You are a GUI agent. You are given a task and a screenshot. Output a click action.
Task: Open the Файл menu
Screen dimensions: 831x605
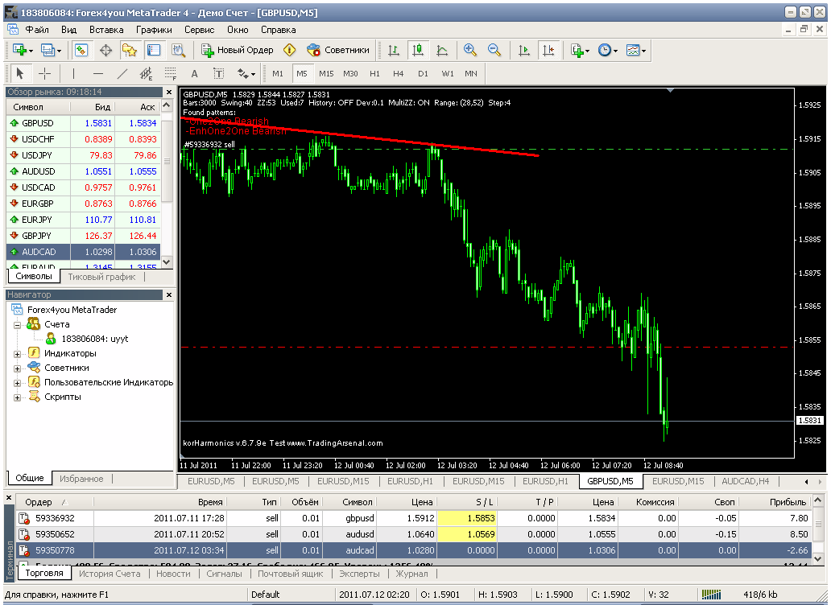tap(37, 30)
